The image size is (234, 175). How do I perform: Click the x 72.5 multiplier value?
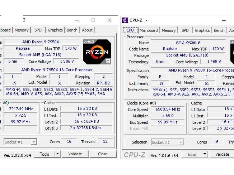tap(21, 115)
